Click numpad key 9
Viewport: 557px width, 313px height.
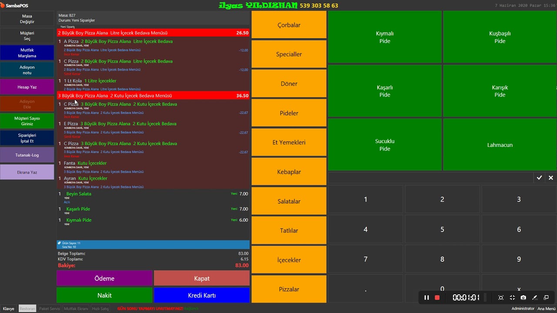(x=519, y=259)
